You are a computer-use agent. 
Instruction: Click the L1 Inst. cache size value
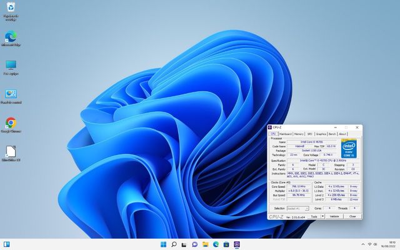[x=336, y=191]
